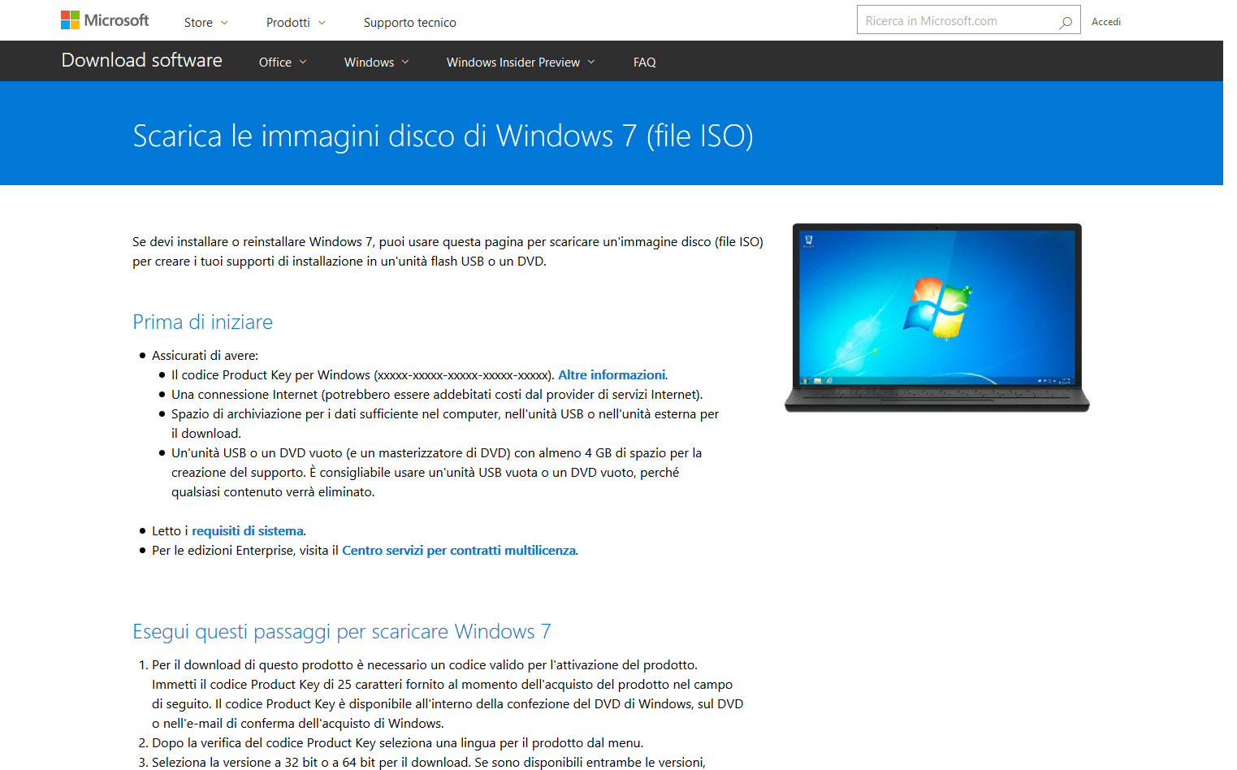This screenshot has width=1237, height=770.
Task: Click the chevron next to Office
Action: click(303, 63)
